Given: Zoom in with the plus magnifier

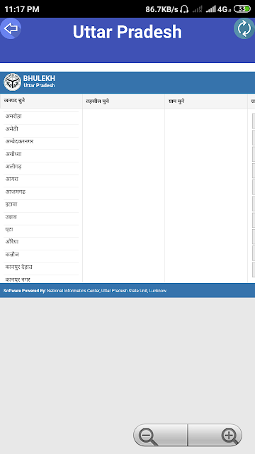Looking at the screenshot, I should coord(215,435).
